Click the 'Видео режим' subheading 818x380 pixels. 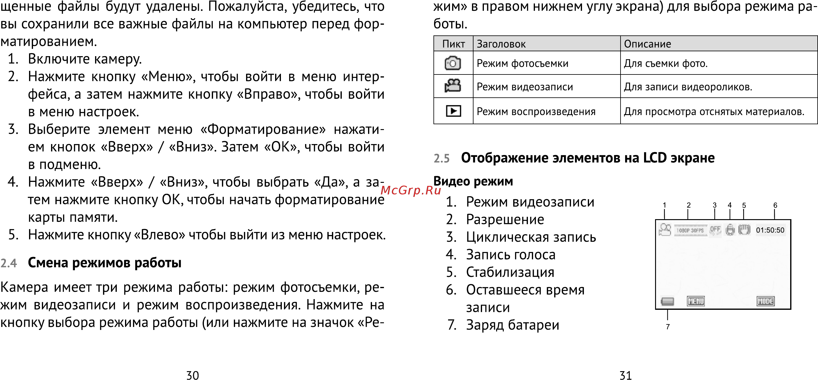pyautogui.click(x=473, y=181)
